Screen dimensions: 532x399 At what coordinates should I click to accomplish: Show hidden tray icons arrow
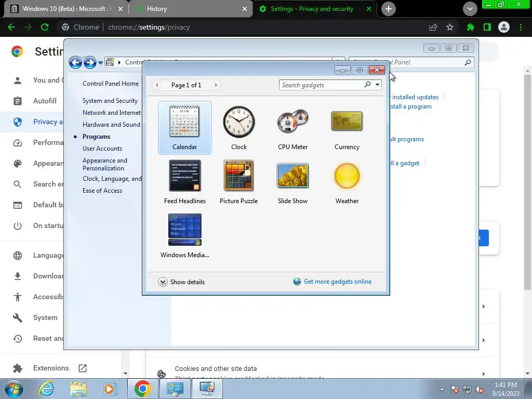point(442,389)
